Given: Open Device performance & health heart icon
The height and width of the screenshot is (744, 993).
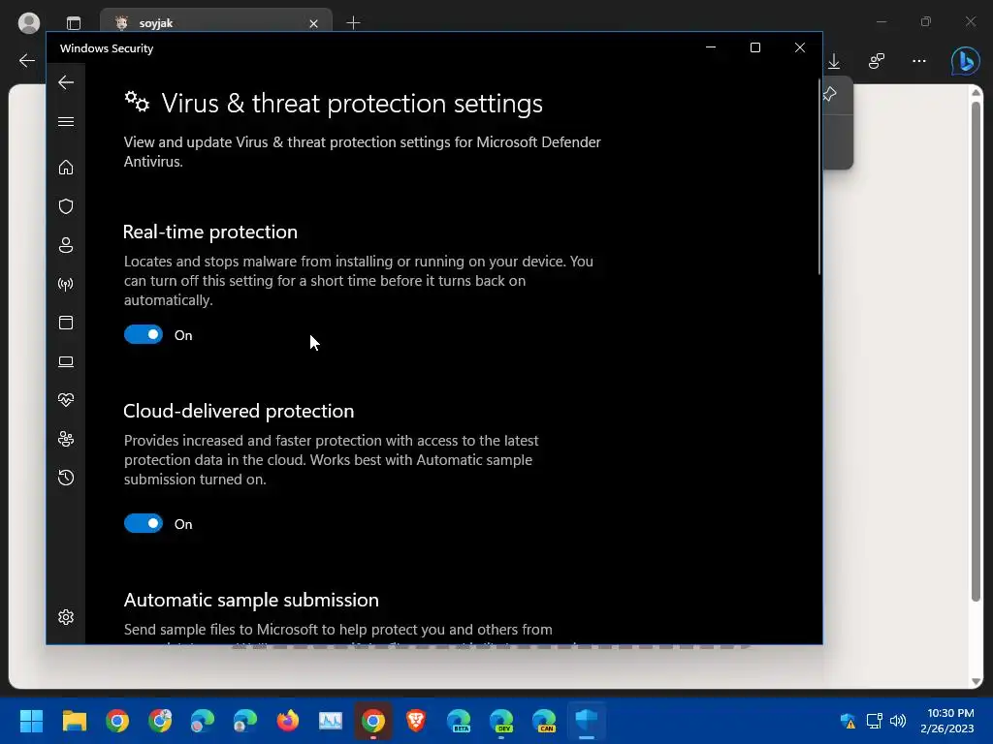Looking at the screenshot, I should 66,400.
